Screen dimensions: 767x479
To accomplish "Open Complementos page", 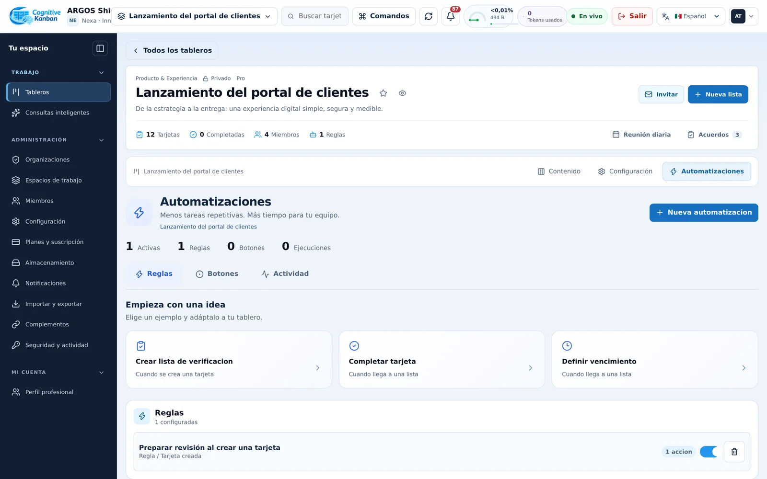I will 58,324.
